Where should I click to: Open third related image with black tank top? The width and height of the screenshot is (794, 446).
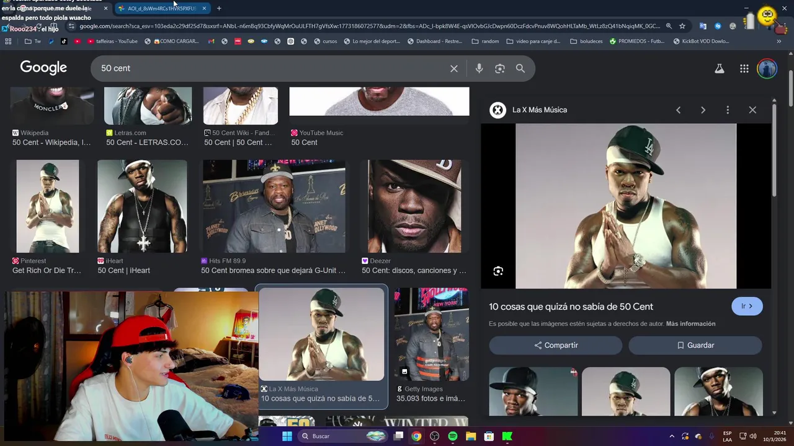718,391
